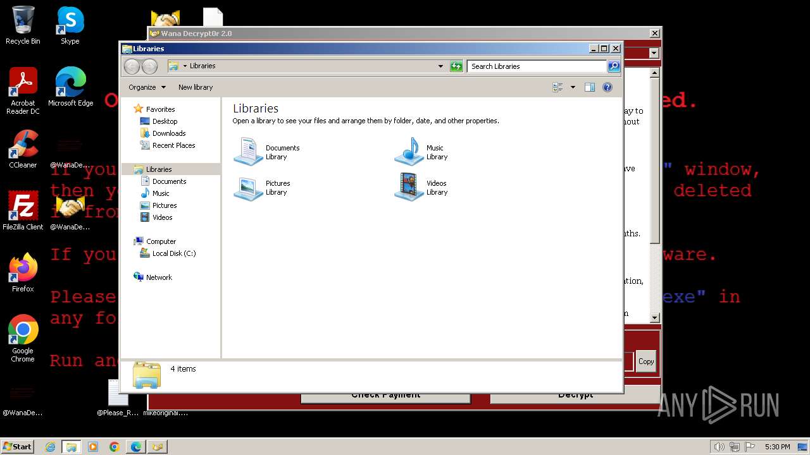Open the Start menu
810x455 pixels.
[17, 447]
